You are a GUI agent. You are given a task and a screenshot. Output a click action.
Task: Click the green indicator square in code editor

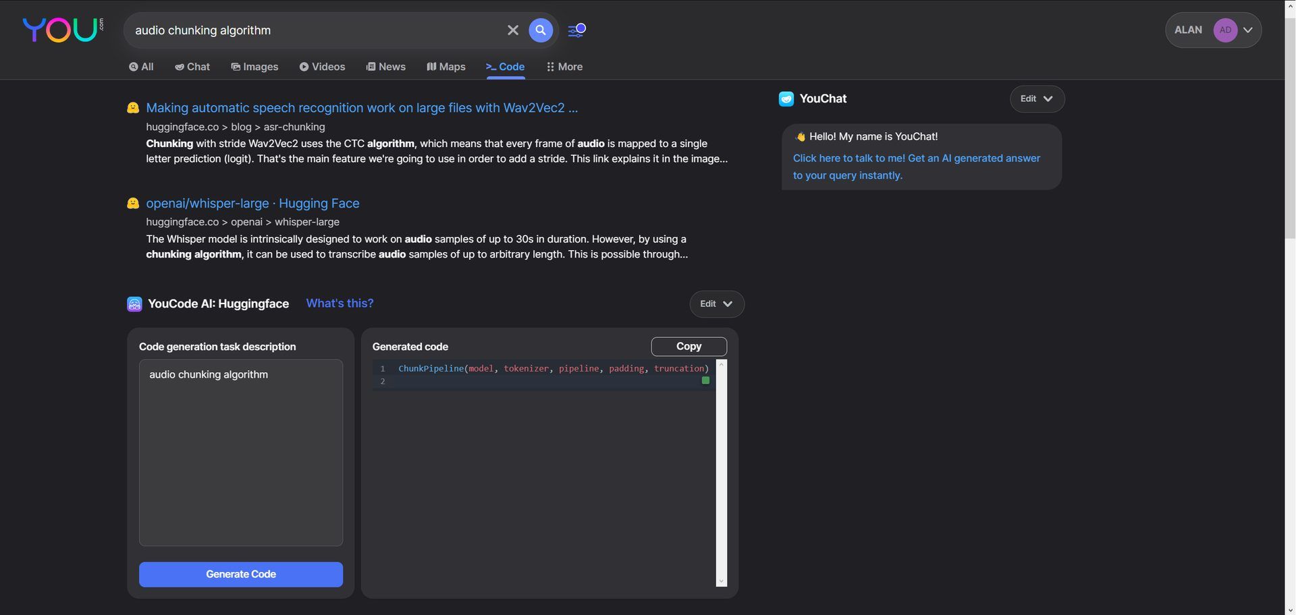pos(705,380)
